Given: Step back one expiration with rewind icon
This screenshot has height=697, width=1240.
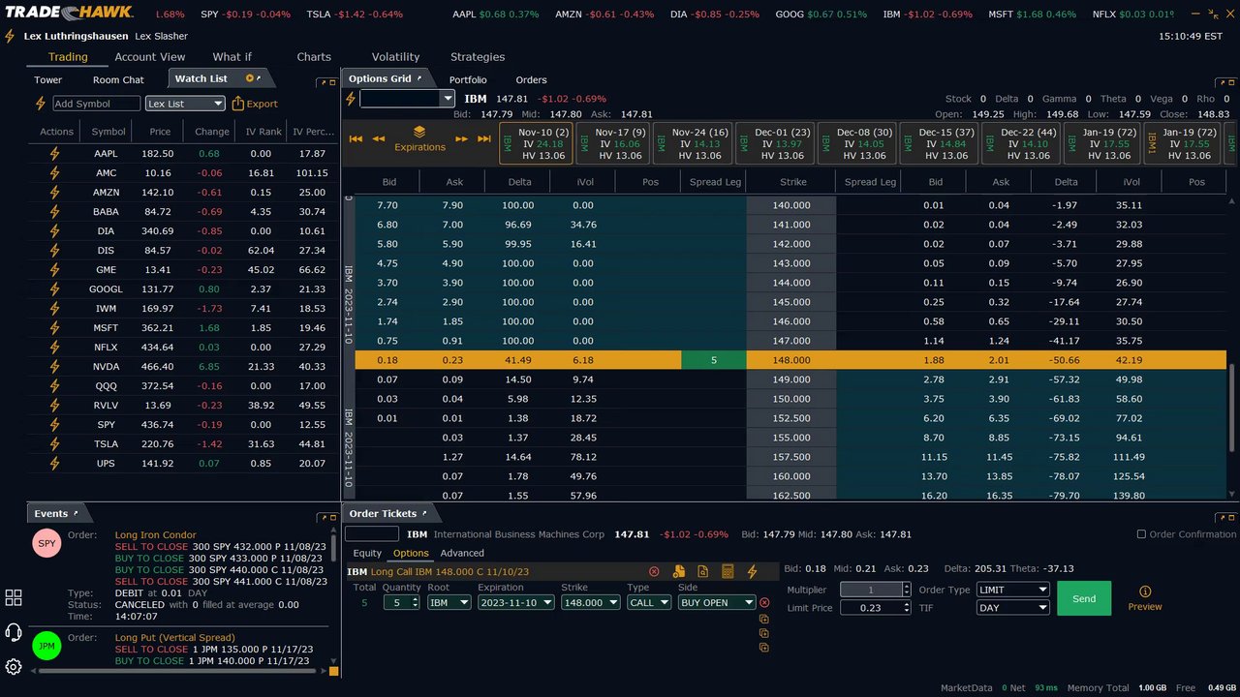Looking at the screenshot, I should (x=379, y=139).
